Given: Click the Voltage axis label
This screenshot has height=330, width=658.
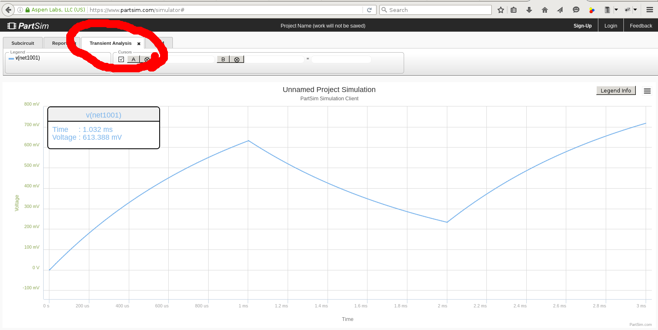Looking at the screenshot, I should [17, 203].
